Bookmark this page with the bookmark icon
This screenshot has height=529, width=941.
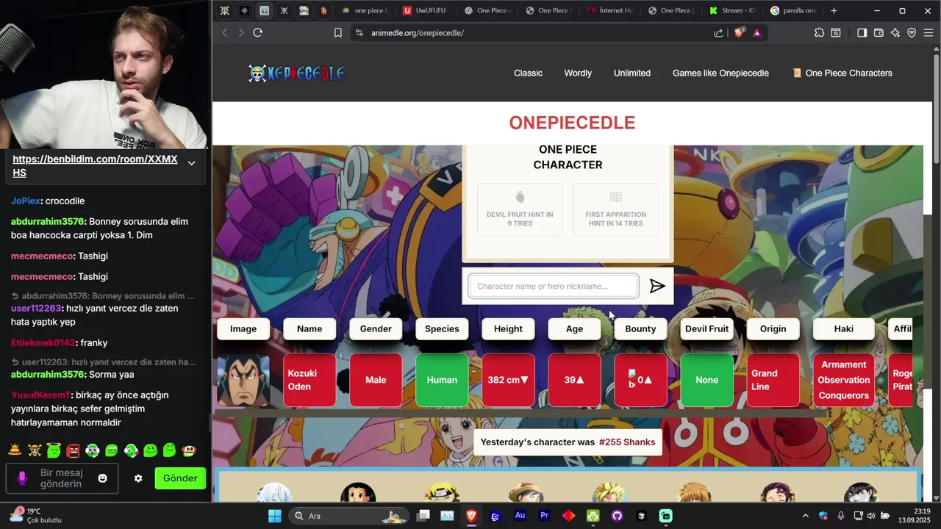click(338, 32)
